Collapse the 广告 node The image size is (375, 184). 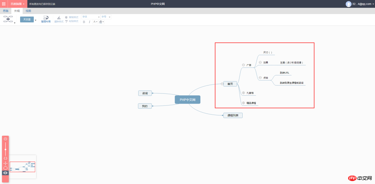tap(243, 65)
